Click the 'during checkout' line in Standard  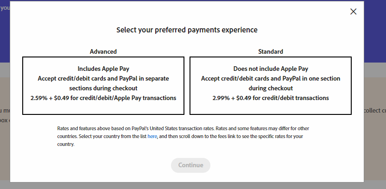[x=271, y=88]
